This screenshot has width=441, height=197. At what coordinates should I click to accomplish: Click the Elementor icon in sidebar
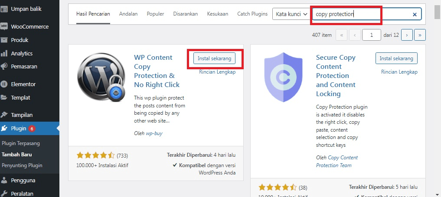click(4, 84)
